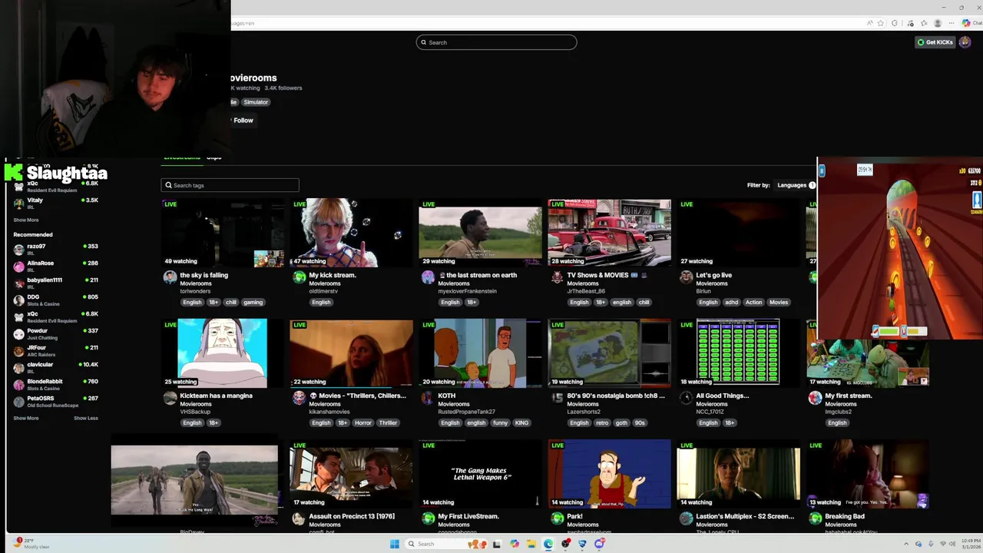Screen dimensions: 983x553
Task: Click the Get KICKs button
Action: pos(935,42)
